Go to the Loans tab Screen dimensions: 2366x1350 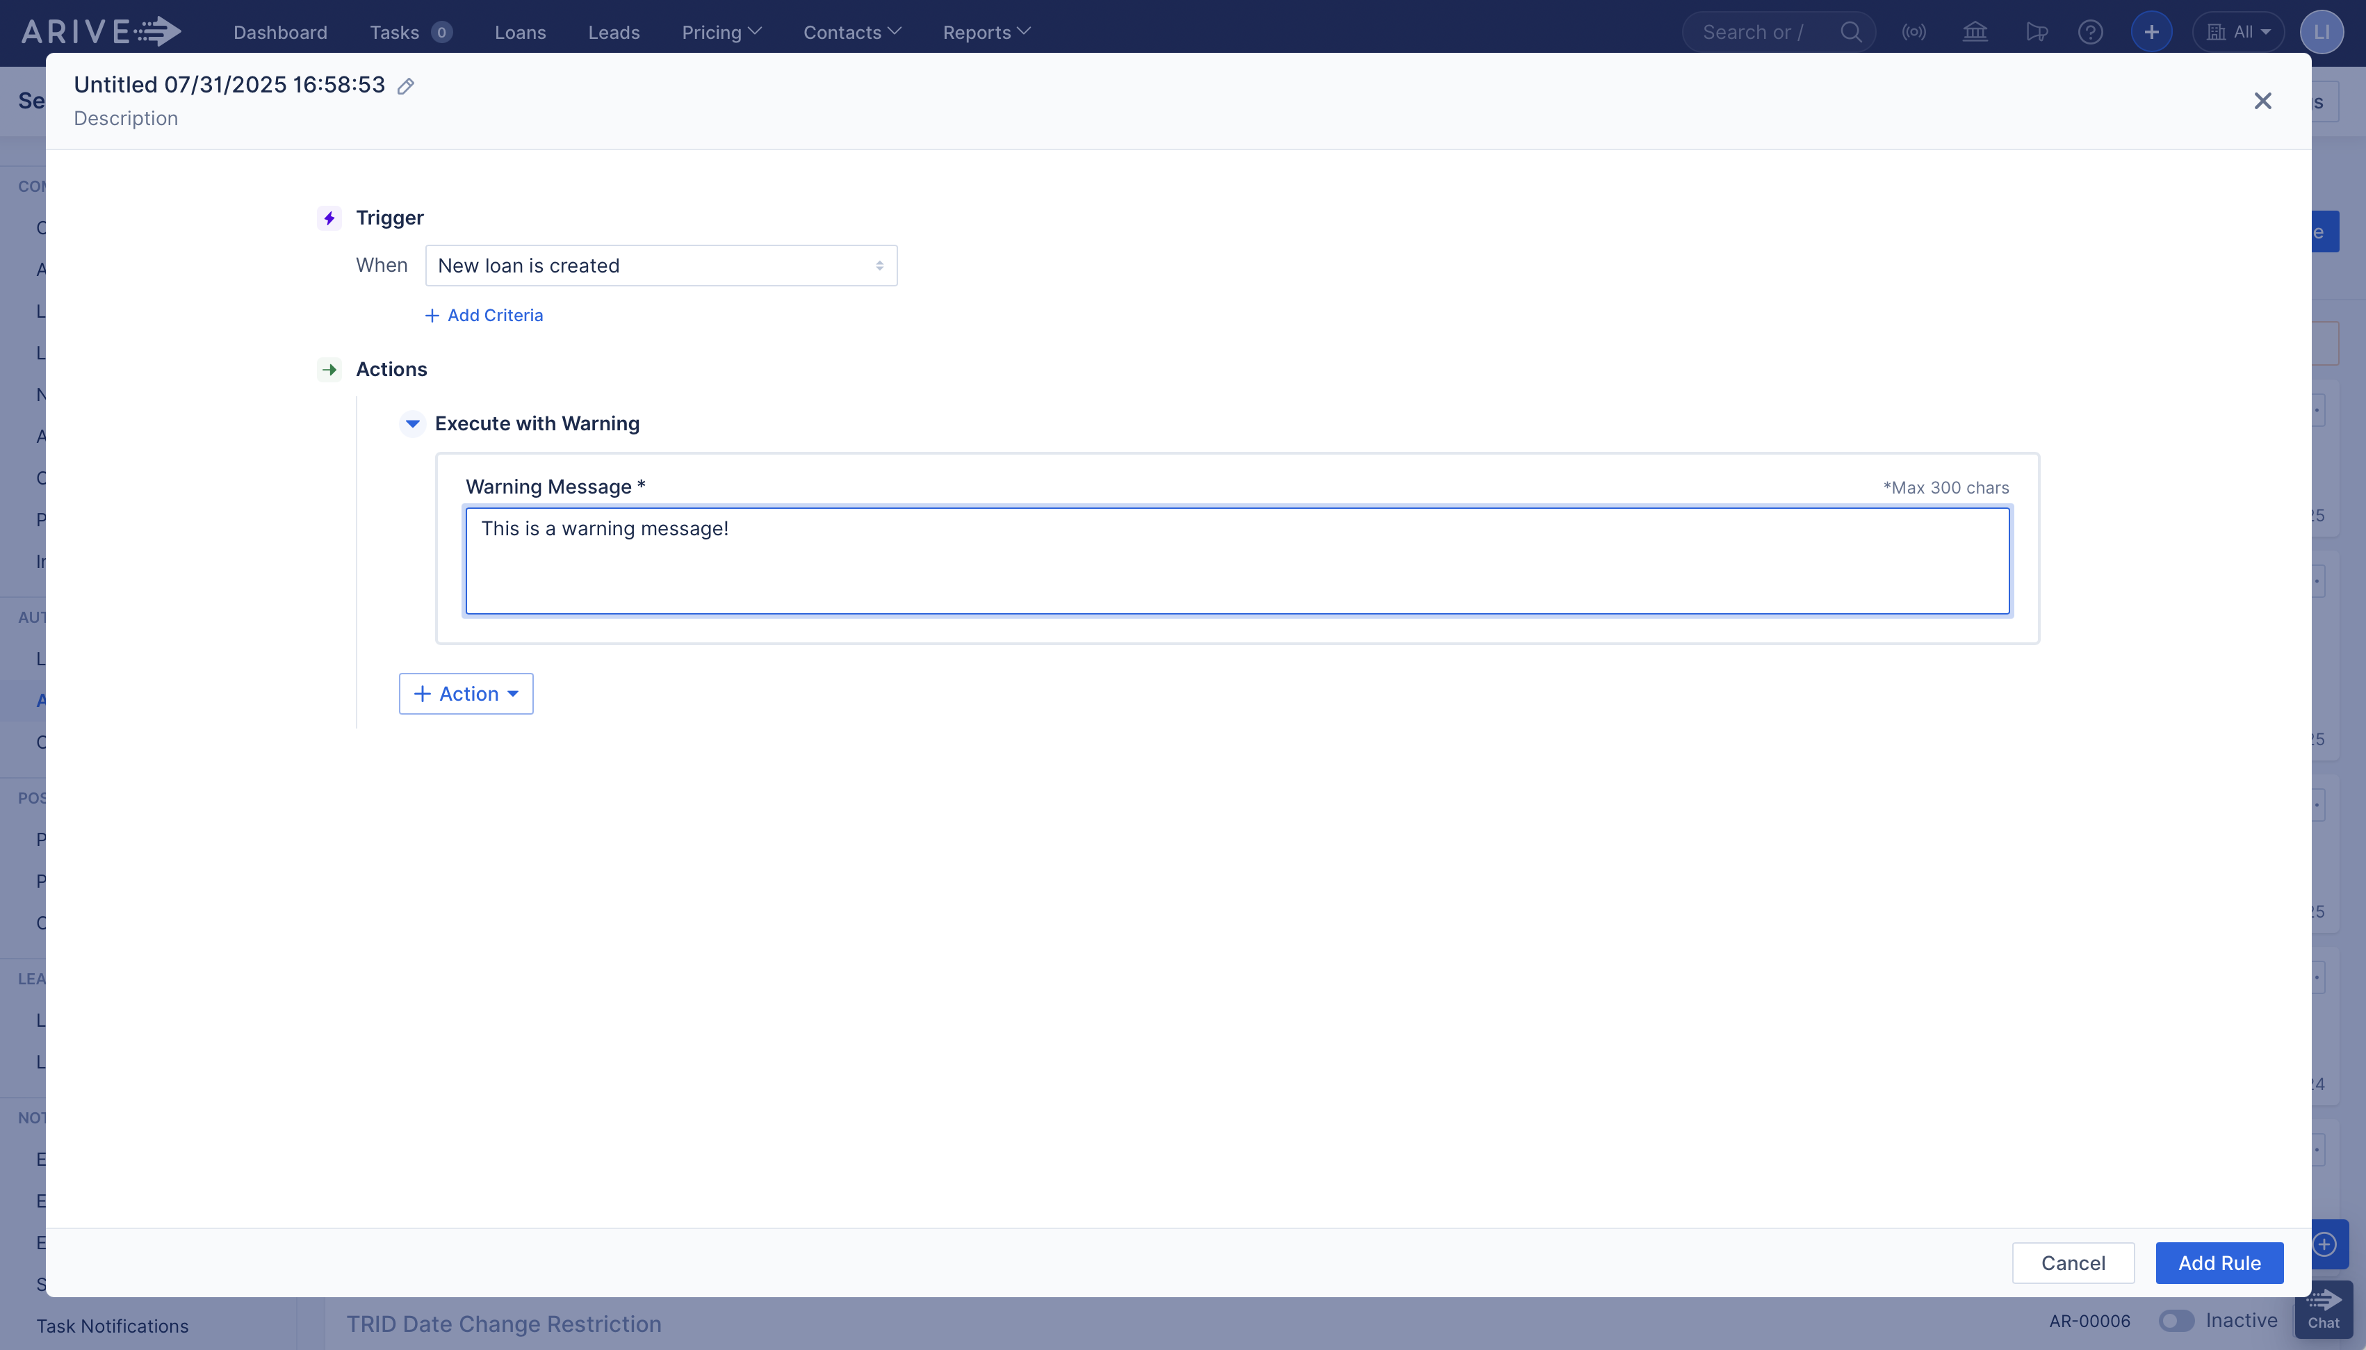point(520,33)
